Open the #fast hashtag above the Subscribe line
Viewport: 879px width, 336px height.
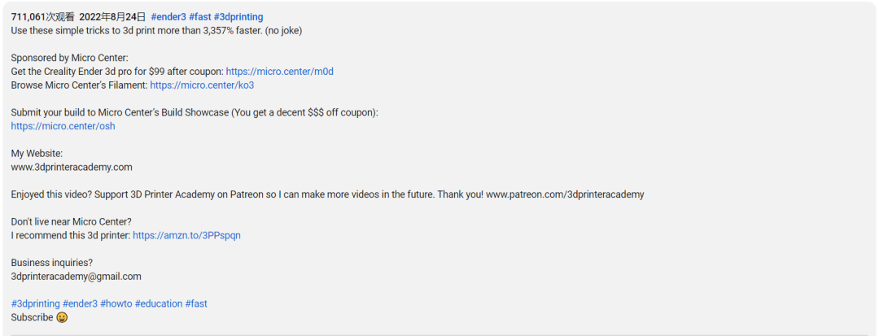coord(196,303)
